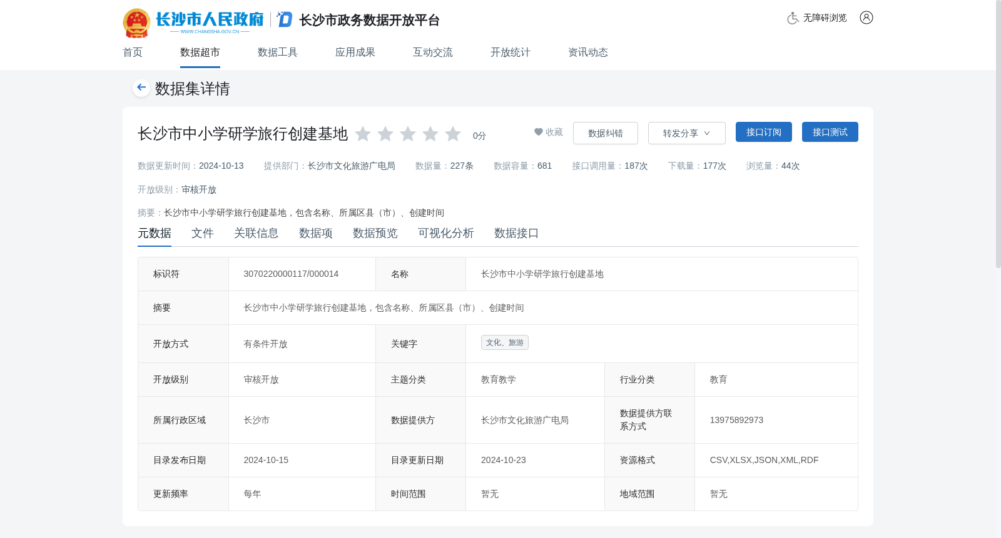Open the 数据工具 navigation item
1001x538 pixels.
tap(278, 52)
